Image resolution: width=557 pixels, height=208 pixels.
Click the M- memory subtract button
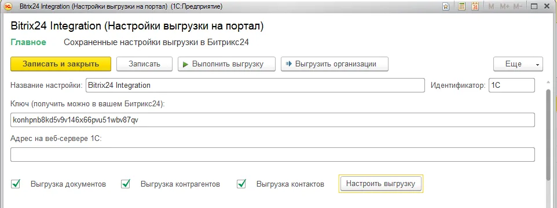518,7
